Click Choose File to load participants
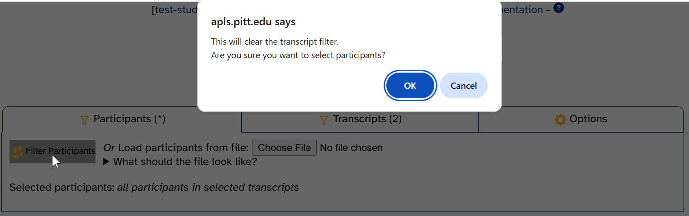 coord(284,148)
